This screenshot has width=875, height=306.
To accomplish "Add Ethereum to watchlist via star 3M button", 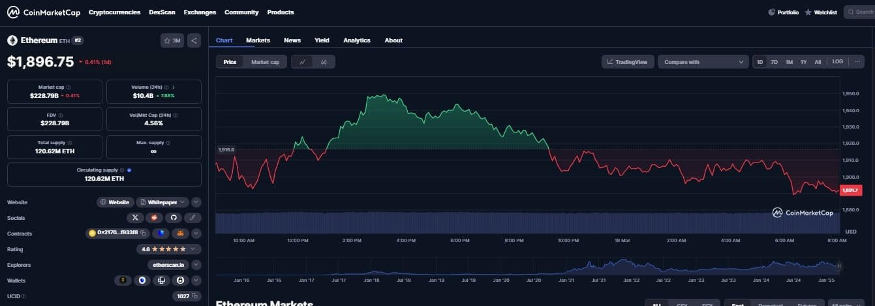I will 173,40.
